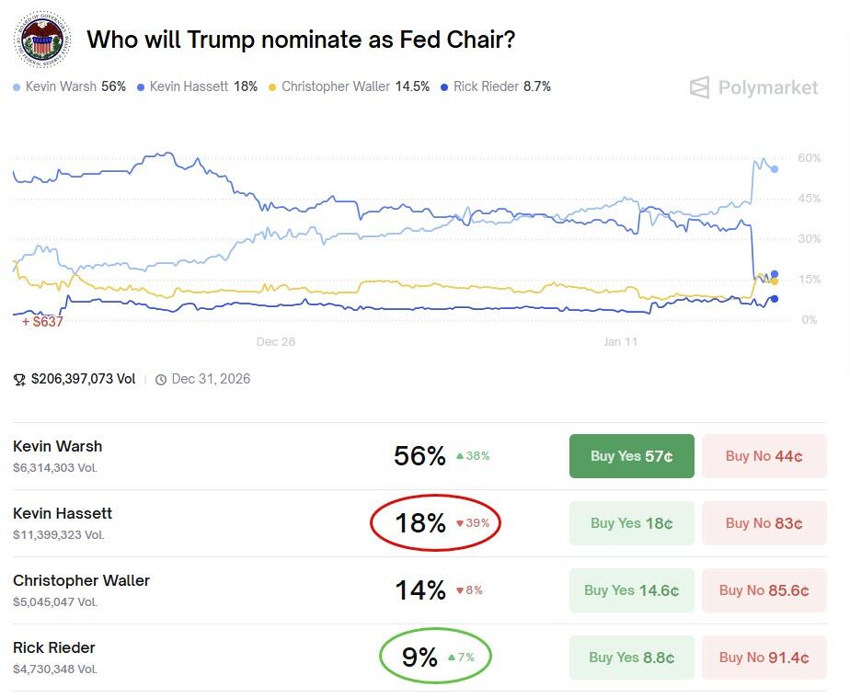Click the clock icon beside Dec 31, 2026
The width and height of the screenshot is (850, 698).
point(161,379)
